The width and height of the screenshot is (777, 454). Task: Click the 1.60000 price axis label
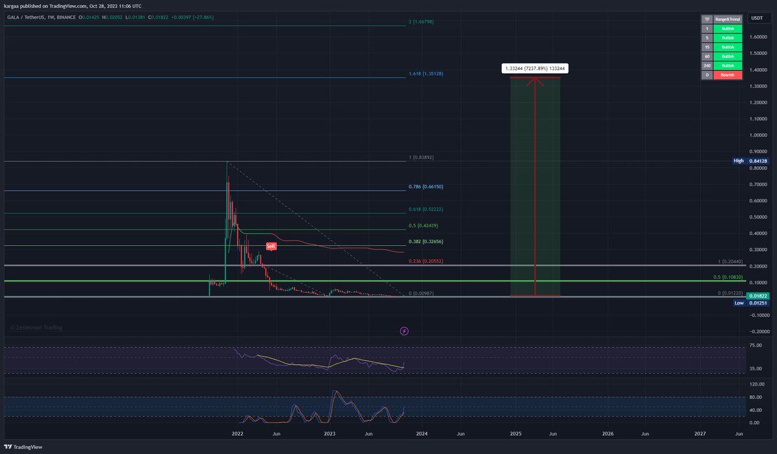pyautogui.click(x=759, y=37)
